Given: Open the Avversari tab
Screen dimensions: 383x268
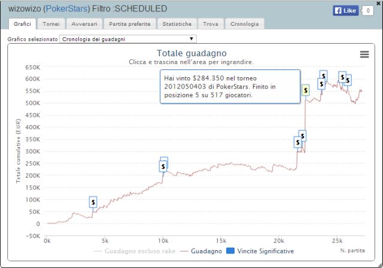Looking at the screenshot, I should pyautogui.click(x=84, y=24).
